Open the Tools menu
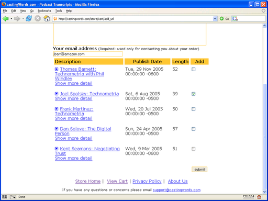 pos(59,11)
